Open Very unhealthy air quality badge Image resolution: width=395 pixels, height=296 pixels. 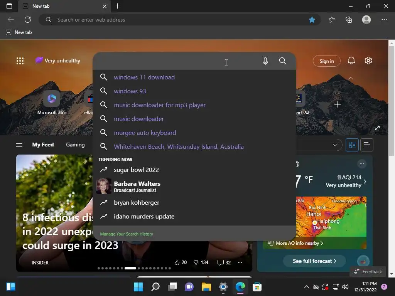(58, 61)
